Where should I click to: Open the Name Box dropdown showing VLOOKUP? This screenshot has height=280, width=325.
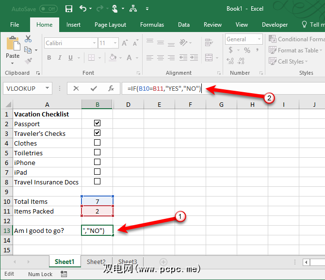[47, 88]
